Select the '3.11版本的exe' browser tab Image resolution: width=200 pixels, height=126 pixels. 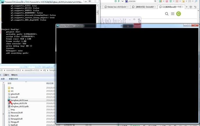click(x=171, y=7)
